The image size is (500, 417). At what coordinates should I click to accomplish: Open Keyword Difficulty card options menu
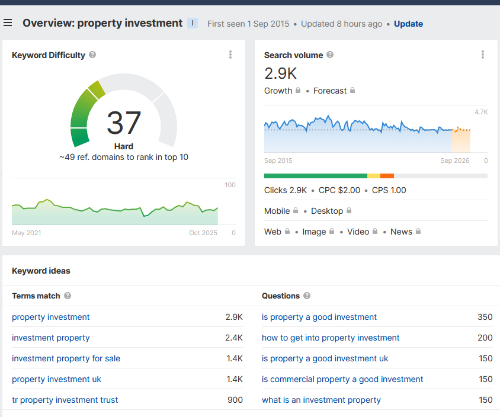(x=230, y=55)
